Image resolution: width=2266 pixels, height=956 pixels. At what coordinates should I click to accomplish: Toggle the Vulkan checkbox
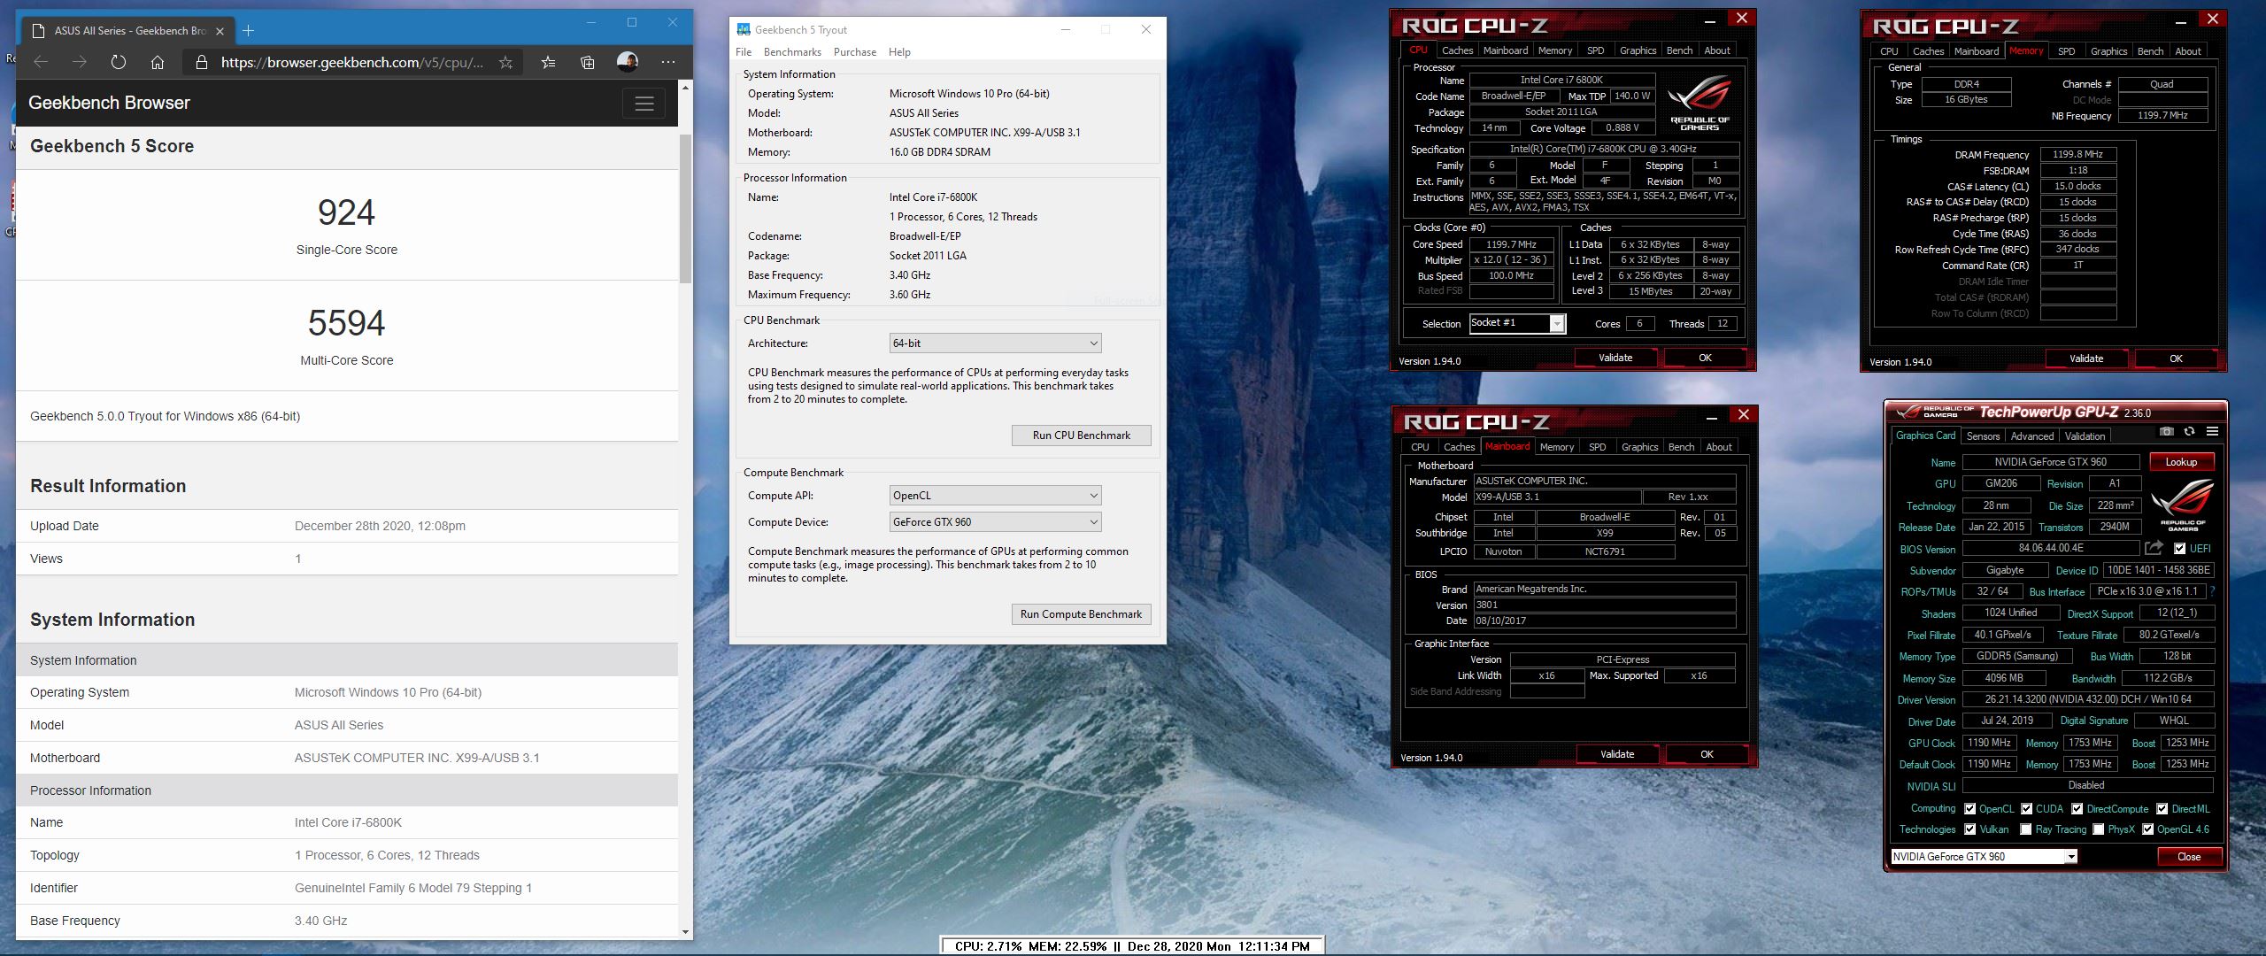(x=1969, y=829)
